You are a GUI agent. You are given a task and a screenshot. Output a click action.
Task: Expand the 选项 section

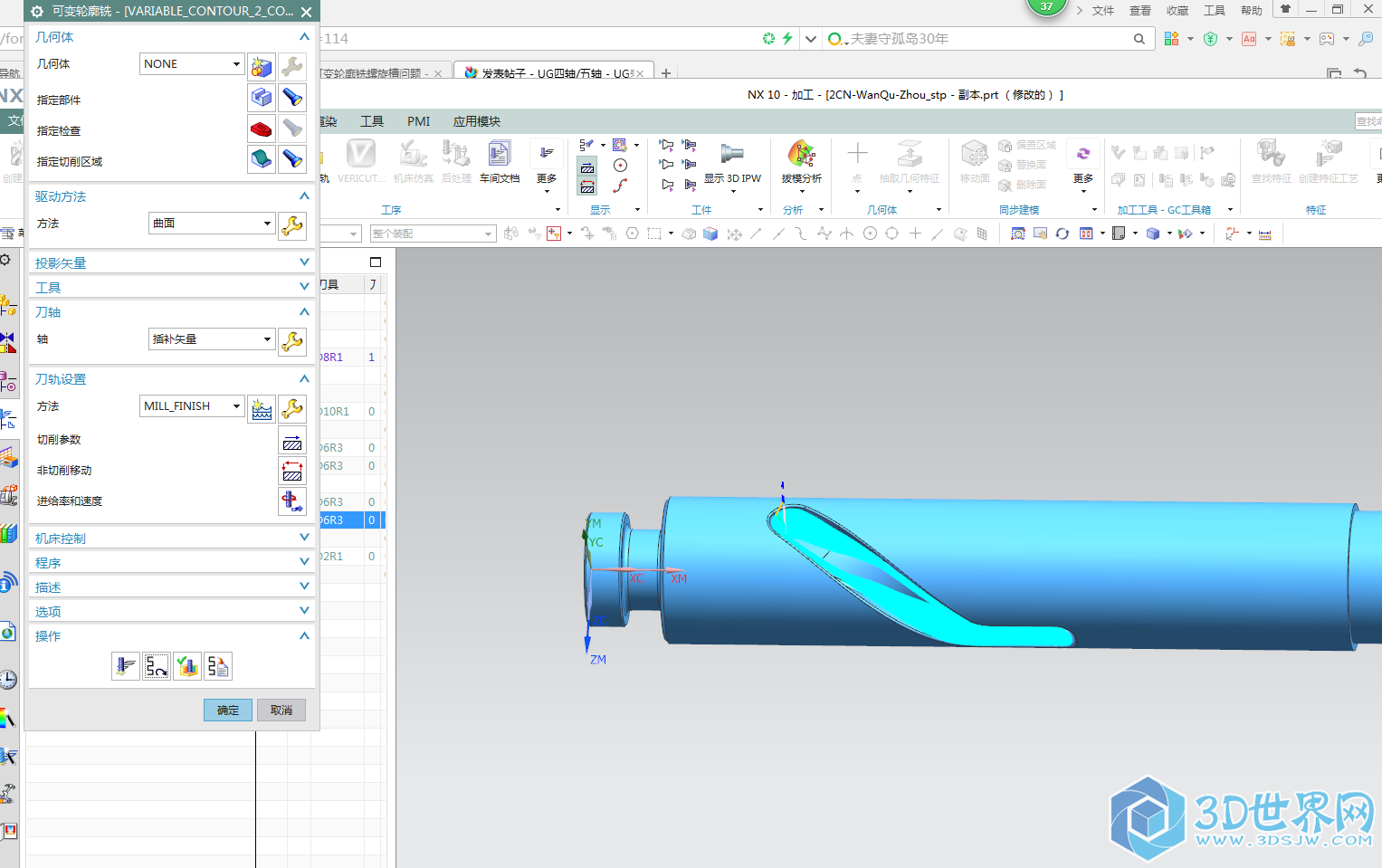tap(172, 611)
